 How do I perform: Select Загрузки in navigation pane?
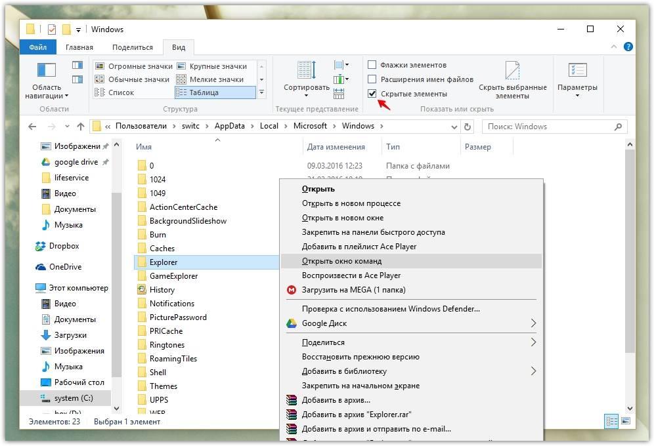pos(70,334)
